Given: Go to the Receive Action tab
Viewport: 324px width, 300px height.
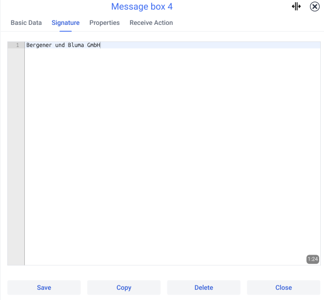Looking at the screenshot, I should point(151,23).
